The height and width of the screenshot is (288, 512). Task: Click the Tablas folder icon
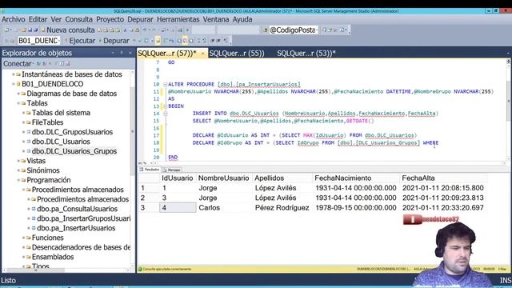(23, 103)
